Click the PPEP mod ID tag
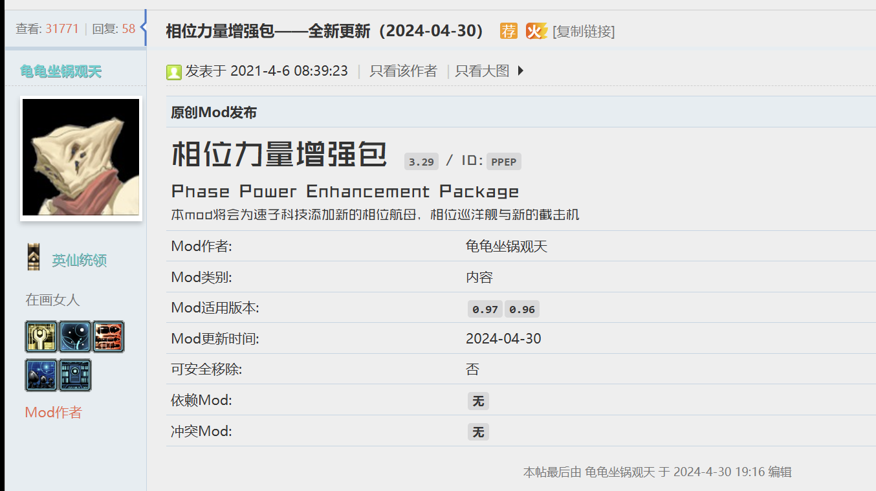This screenshot has width=876, height=491. tap(503, 162)
